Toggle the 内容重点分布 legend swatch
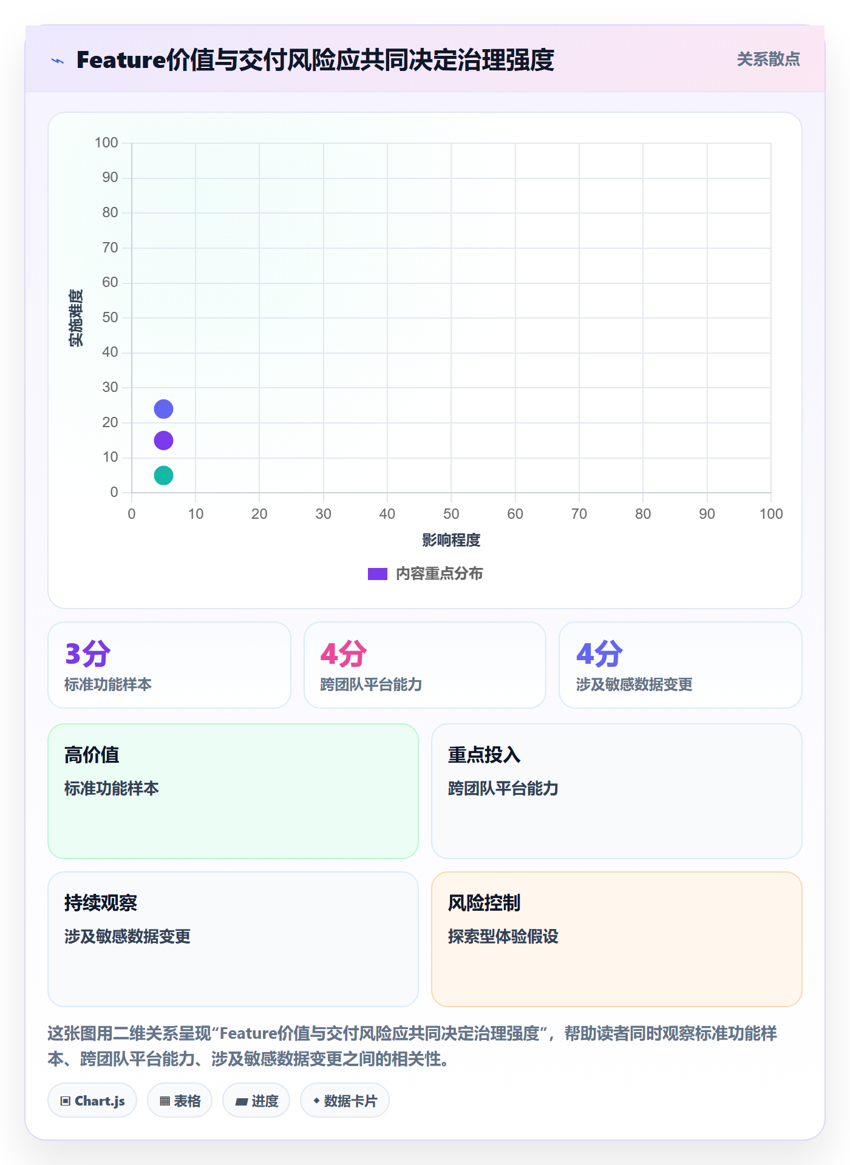Image resolution: width=850 pixels, height=1165 pixels. [378, 574]
